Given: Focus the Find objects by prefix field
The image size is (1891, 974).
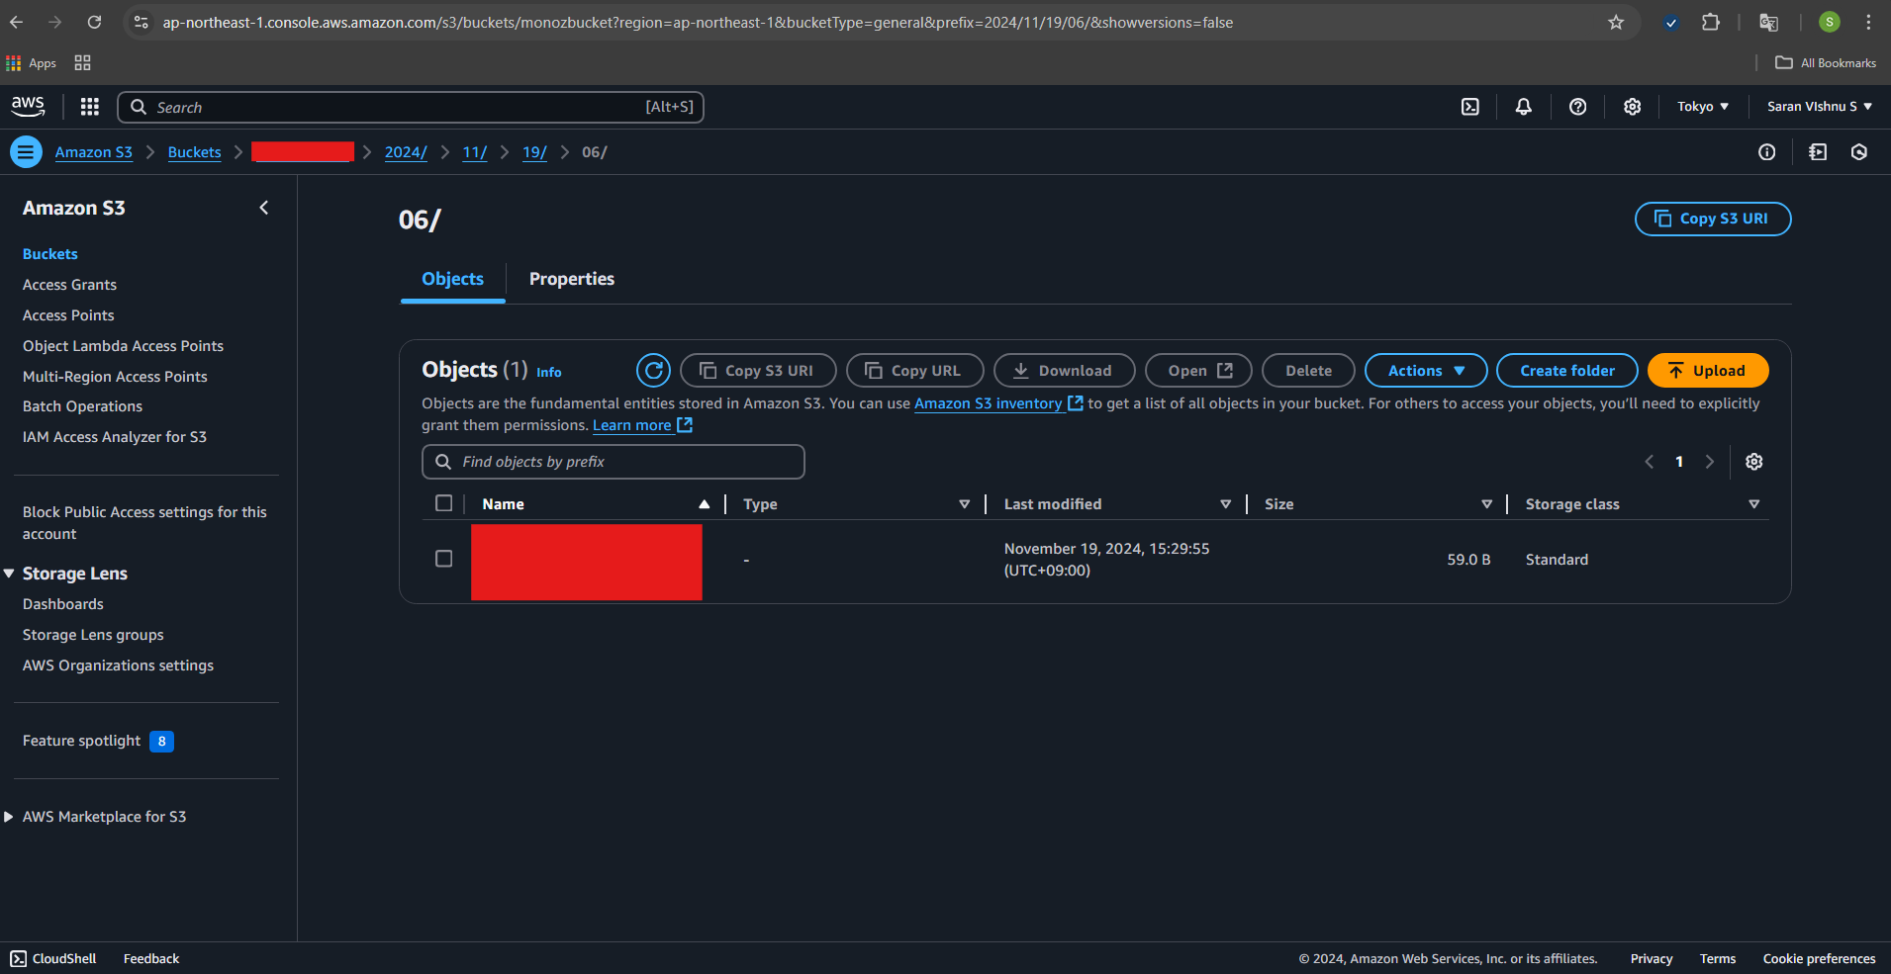Looking at the screenshot, I should pyautogui.click(x=623, y=462).
